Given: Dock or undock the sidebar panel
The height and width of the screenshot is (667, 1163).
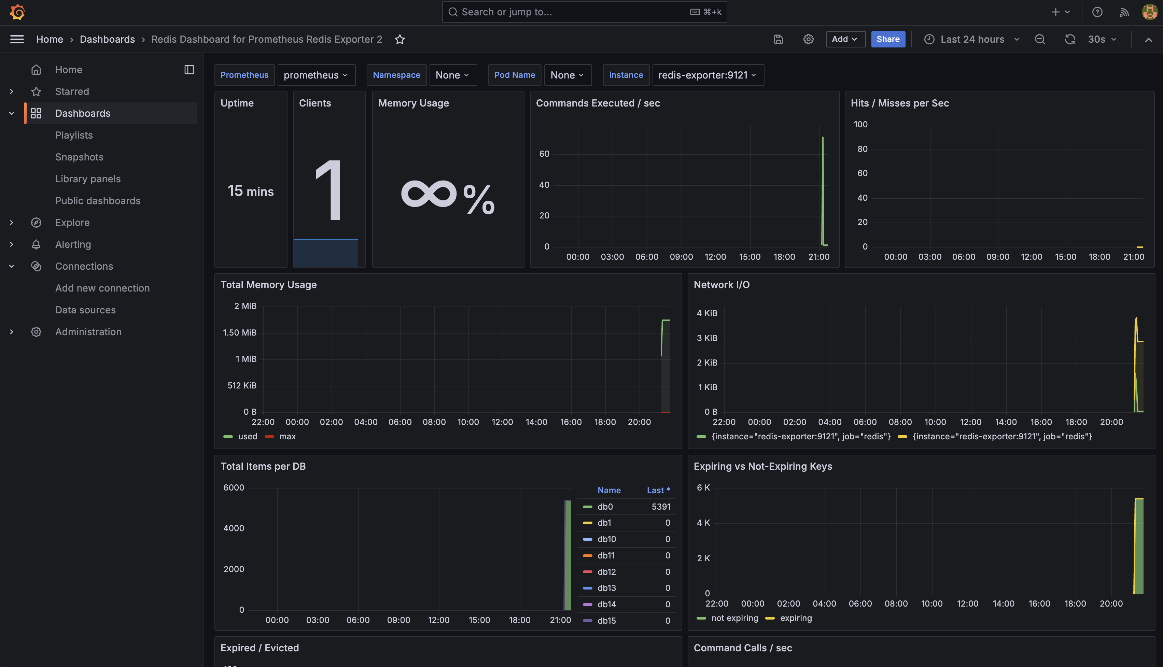Looking at the screenshot, I should click(189, 70).
